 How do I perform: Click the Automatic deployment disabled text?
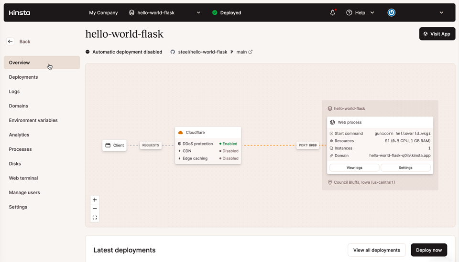(127, 52)
